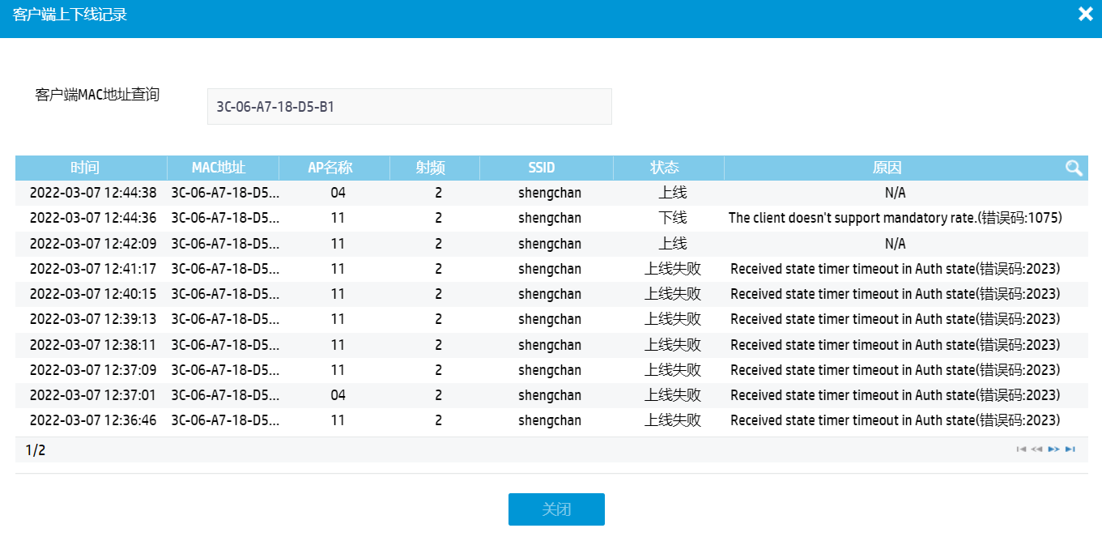Go to next page of records

(x=1053, y=449)
